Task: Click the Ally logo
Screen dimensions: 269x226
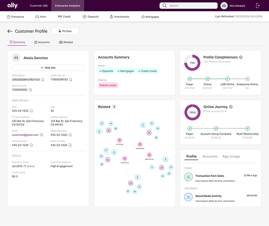Action: (13, 6)
